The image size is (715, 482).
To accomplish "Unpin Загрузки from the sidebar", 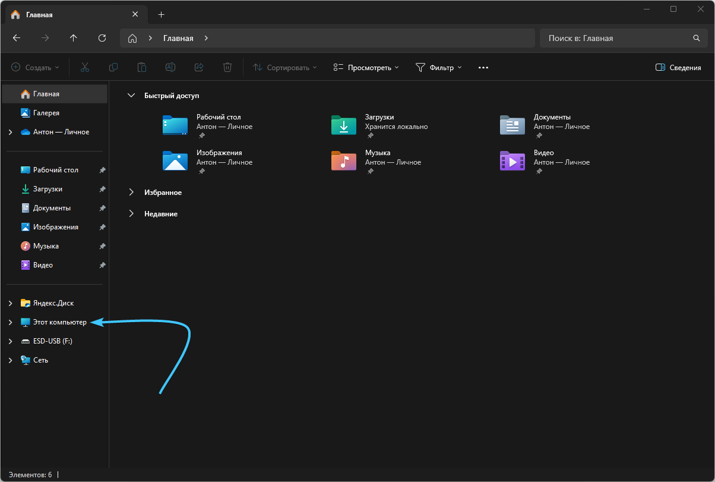I will pyautogui.click(x=102, y=189).
